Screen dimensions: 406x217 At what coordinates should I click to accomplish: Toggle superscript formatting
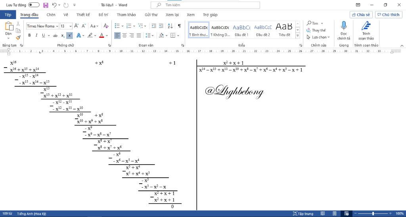tap(69, 35)
